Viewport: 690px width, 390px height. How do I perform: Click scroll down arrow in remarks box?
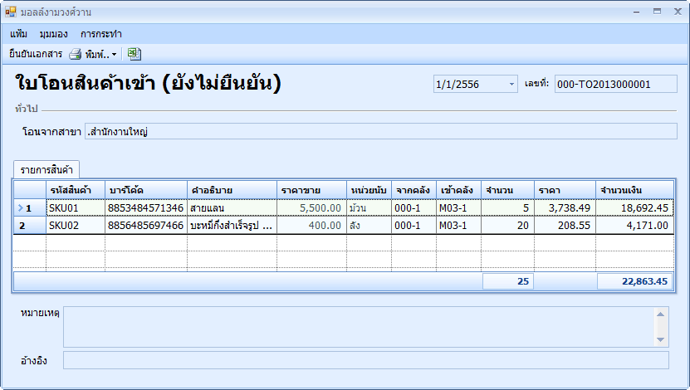coord(661,339)
